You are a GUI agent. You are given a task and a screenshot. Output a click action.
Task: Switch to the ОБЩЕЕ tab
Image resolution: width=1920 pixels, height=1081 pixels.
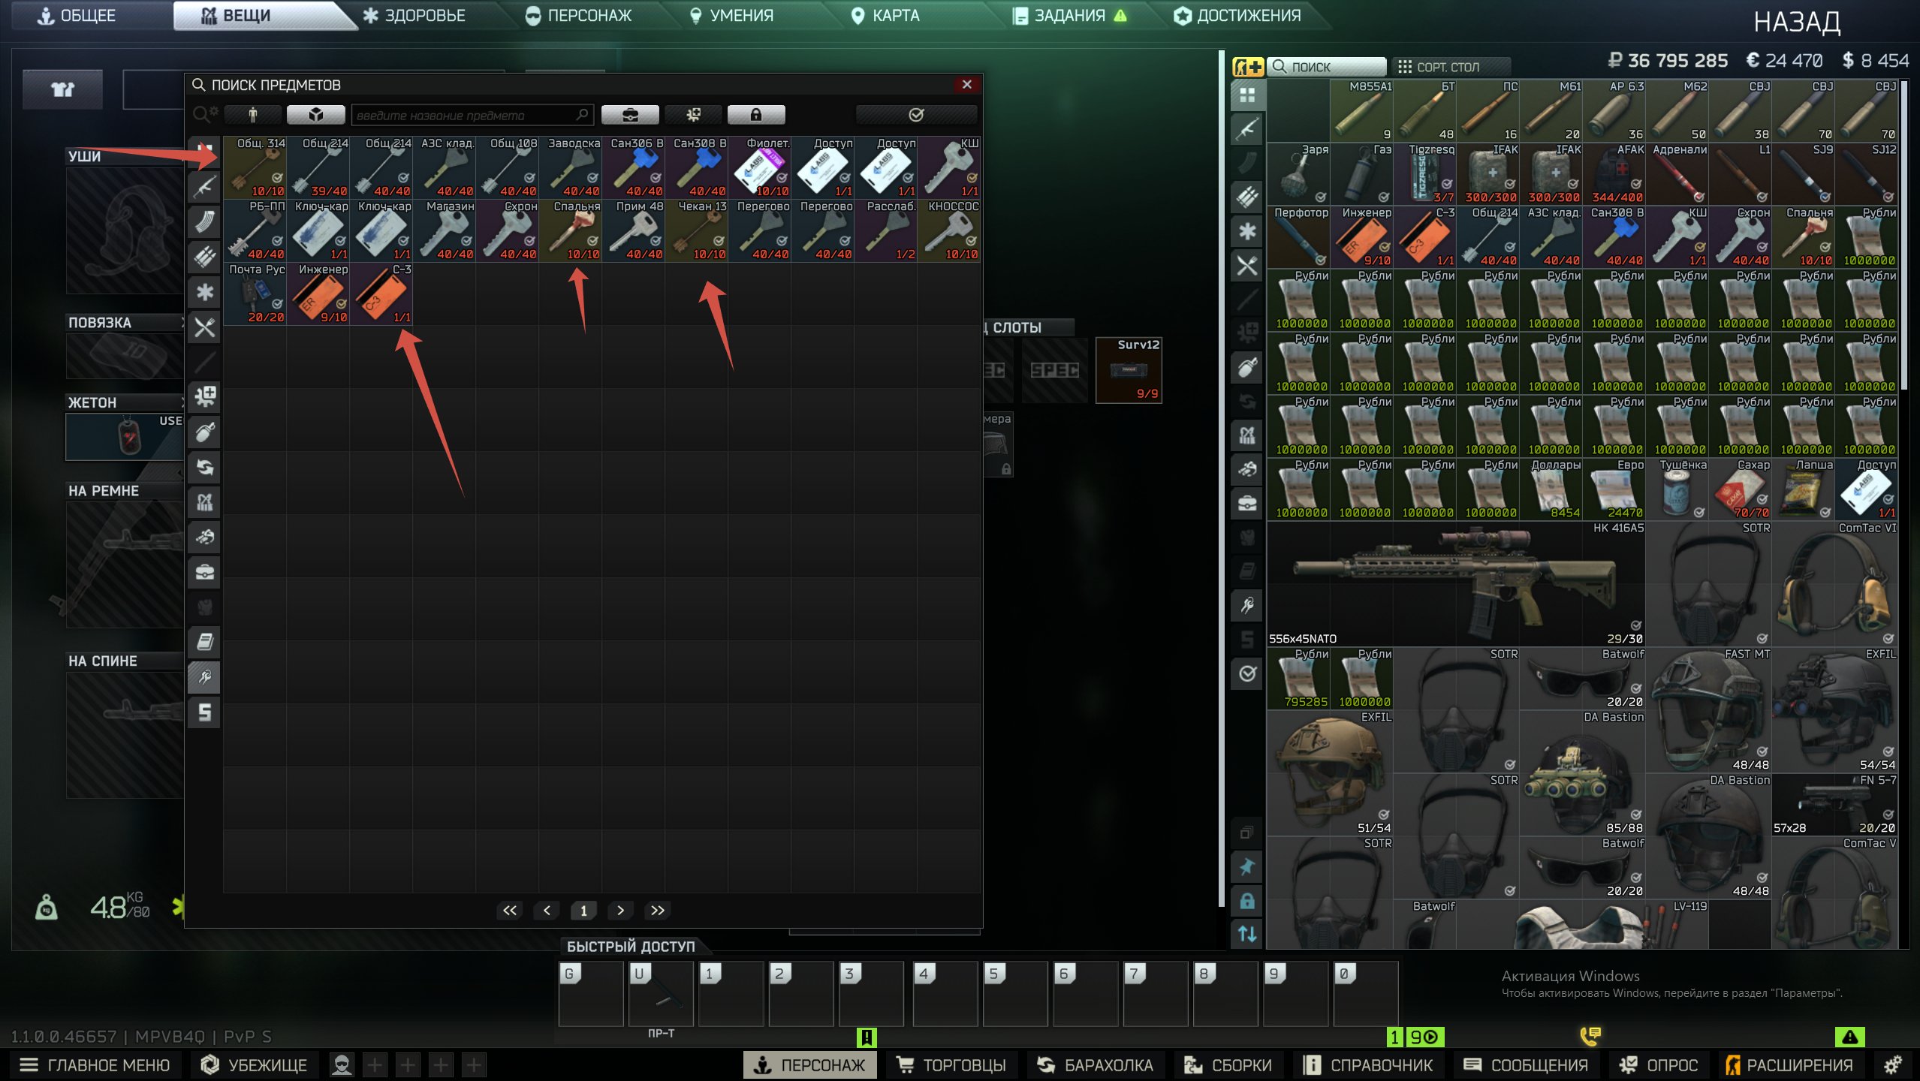pos(77,16)
